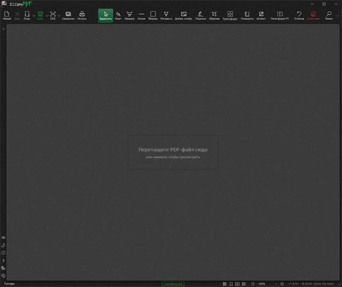This screenshot has width=342, height=287.
Task: Click the zoom out circle icon
Action: (x=253, y=284)
